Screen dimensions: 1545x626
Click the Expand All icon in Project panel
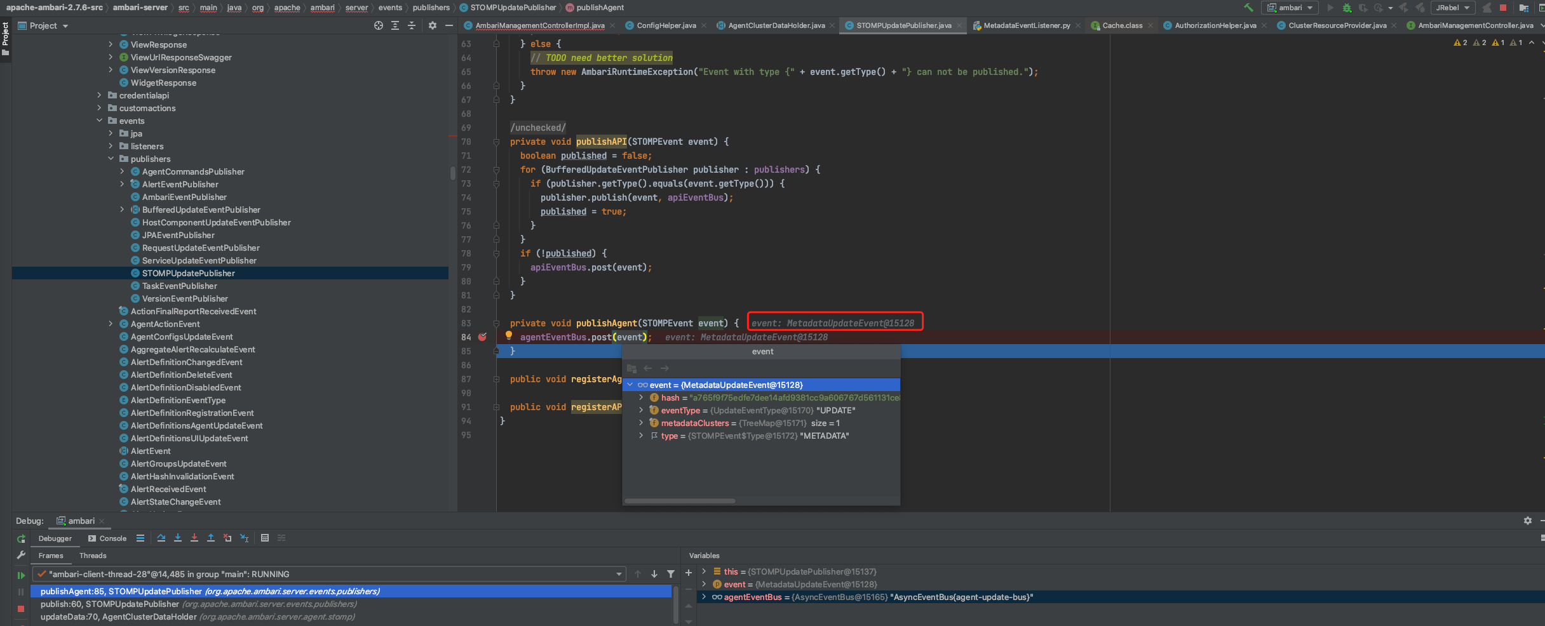[x=395, y=25]
